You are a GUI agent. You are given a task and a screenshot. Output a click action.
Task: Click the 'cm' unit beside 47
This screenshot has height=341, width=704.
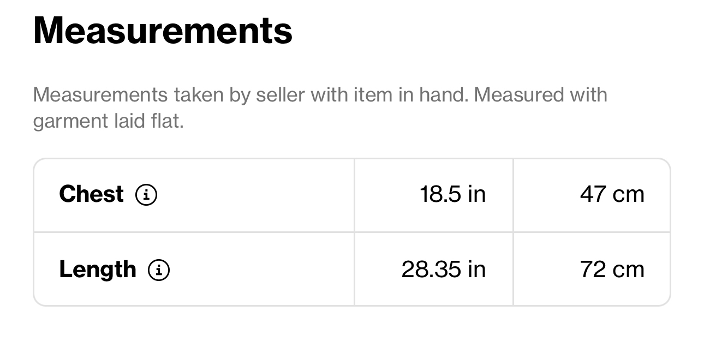(x=628, y=194)
